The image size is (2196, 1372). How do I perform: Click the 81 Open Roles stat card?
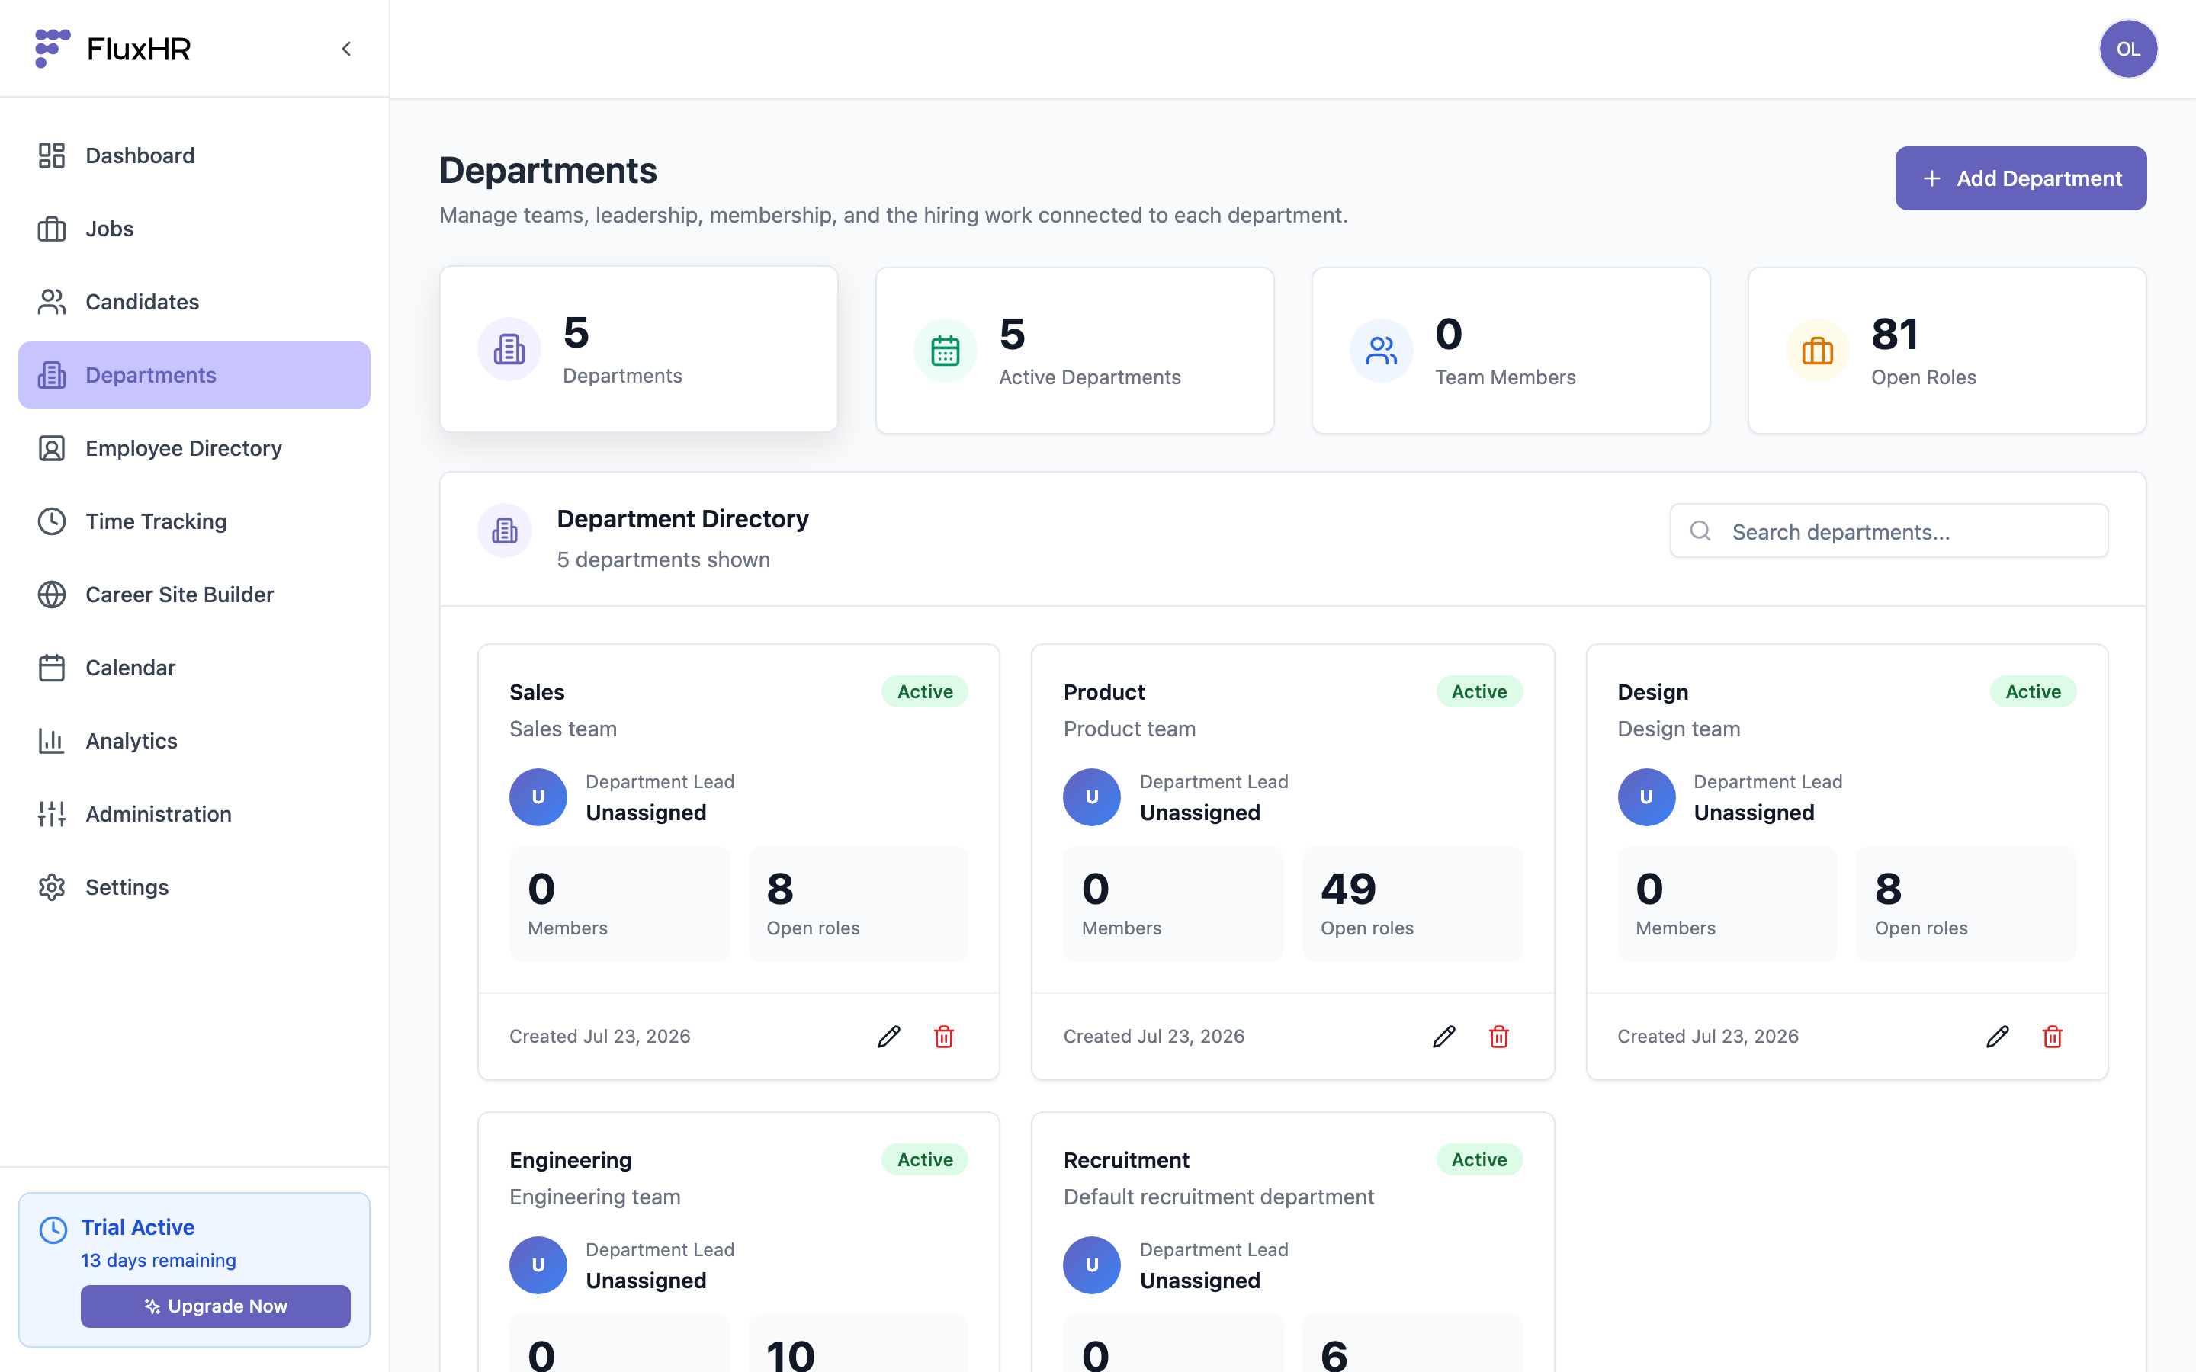pyautogui.click(x=1947, y=351)
